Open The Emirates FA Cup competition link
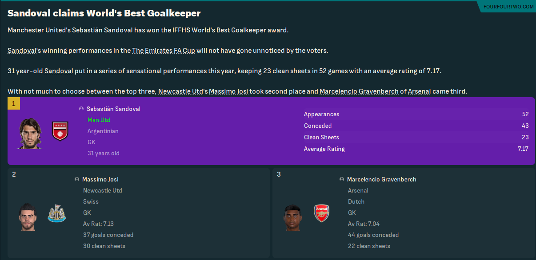The width and height of the screenshot is (536, 260). 164,51
